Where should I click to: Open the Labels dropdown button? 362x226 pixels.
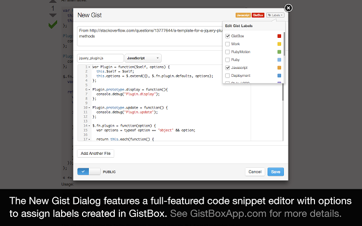(x=275, y=15)
